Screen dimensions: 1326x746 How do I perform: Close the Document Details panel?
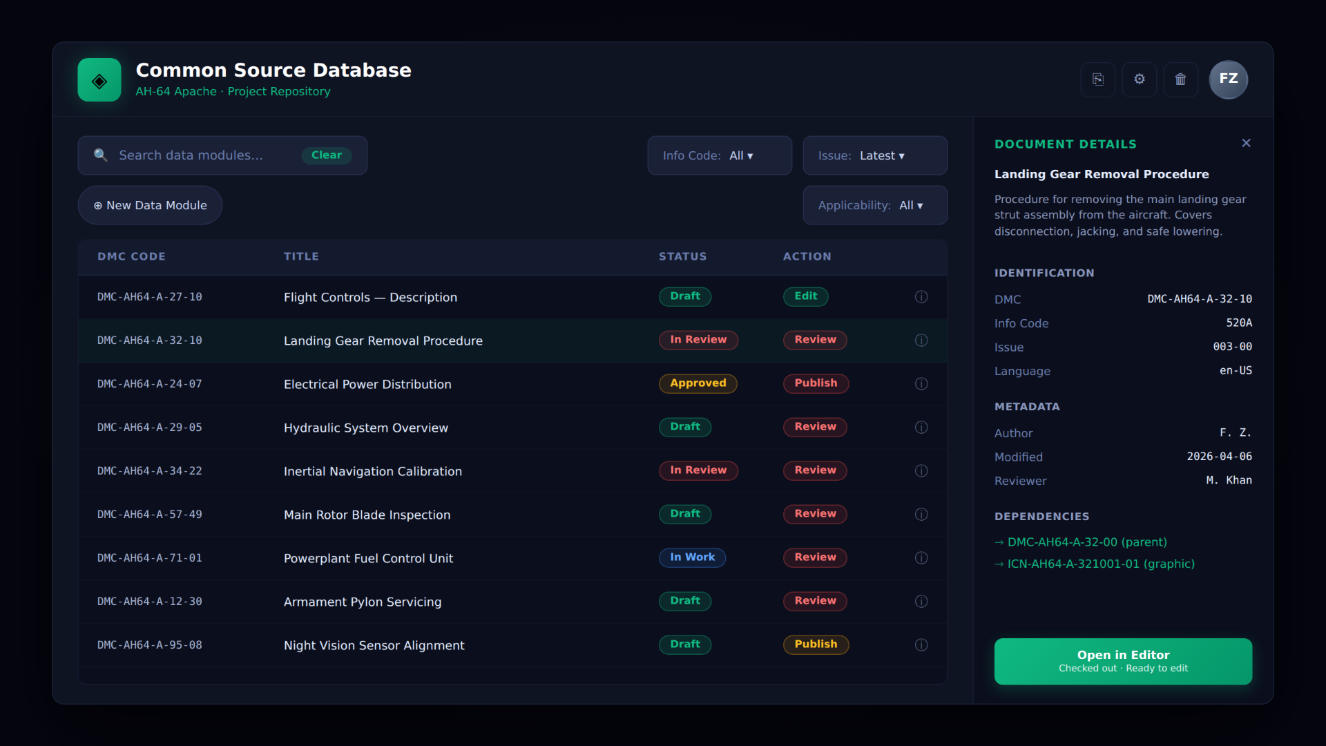[x=1246, y=143]
